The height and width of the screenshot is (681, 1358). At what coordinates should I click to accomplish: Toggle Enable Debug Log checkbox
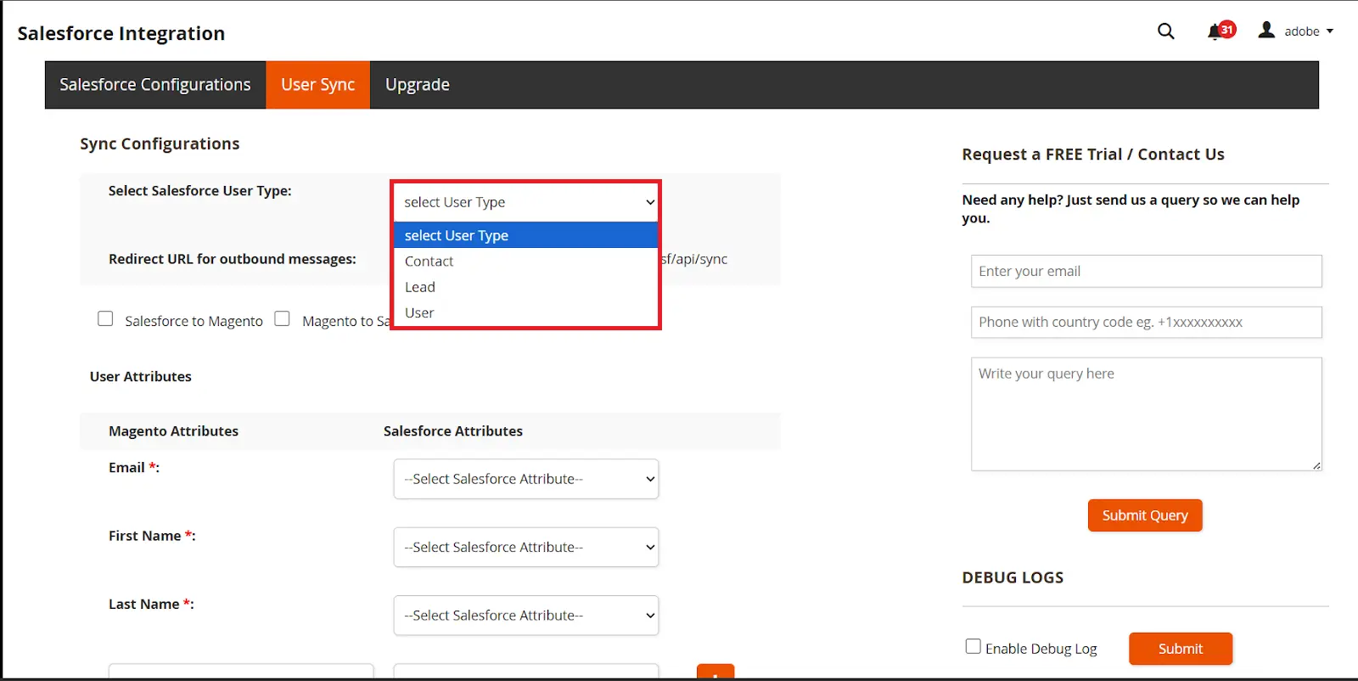point(974,646)
